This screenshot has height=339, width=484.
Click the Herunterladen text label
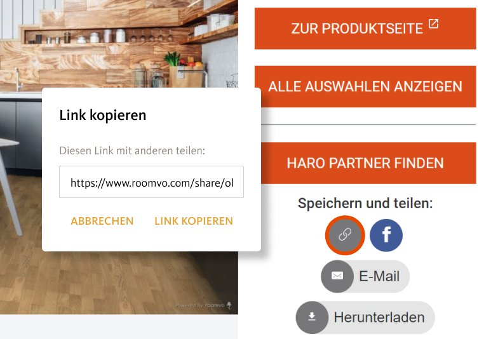tap(379, 317)
